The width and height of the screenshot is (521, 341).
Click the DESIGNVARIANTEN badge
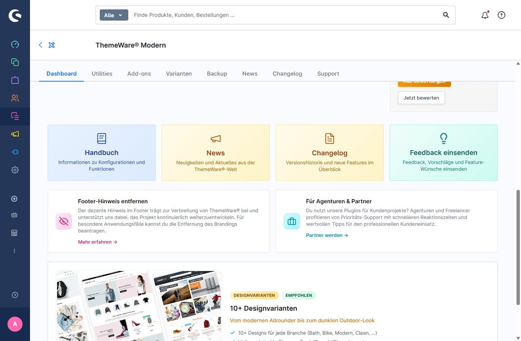pyautogui.click(x=254, y=295)
